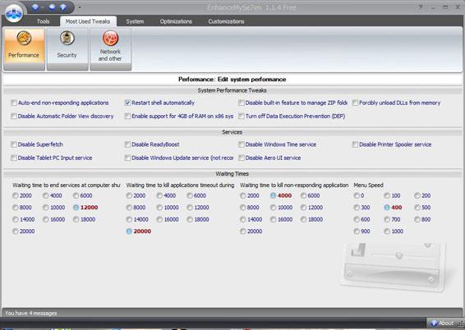Set Menu Speed to 0
The height and width of the screenshot is (330, 465).
(357, 196)
